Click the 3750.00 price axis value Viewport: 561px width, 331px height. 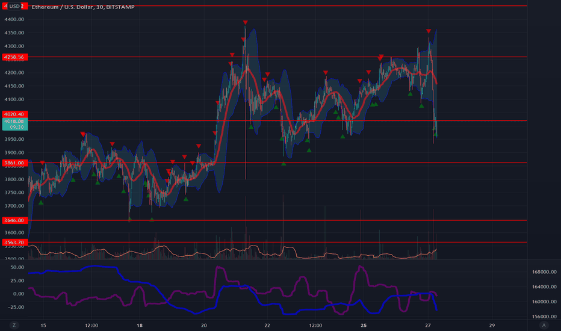click(x=14, y=193)
